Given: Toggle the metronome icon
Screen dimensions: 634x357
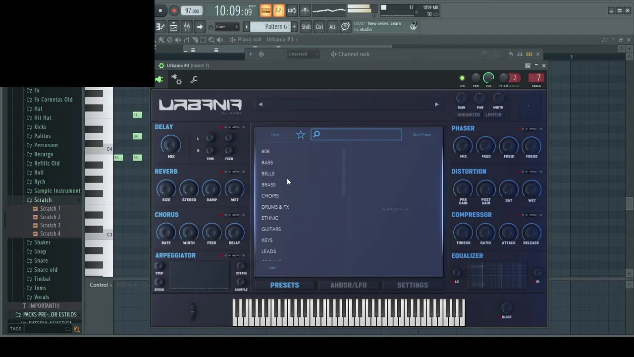Looking at the screenshot, I should tap(305, 10).
